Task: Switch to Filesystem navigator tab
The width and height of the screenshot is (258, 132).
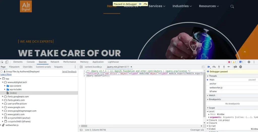Action: pyautogui.click(x=14, y=67)
